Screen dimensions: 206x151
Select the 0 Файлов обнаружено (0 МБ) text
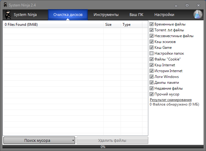coord(174,105)
